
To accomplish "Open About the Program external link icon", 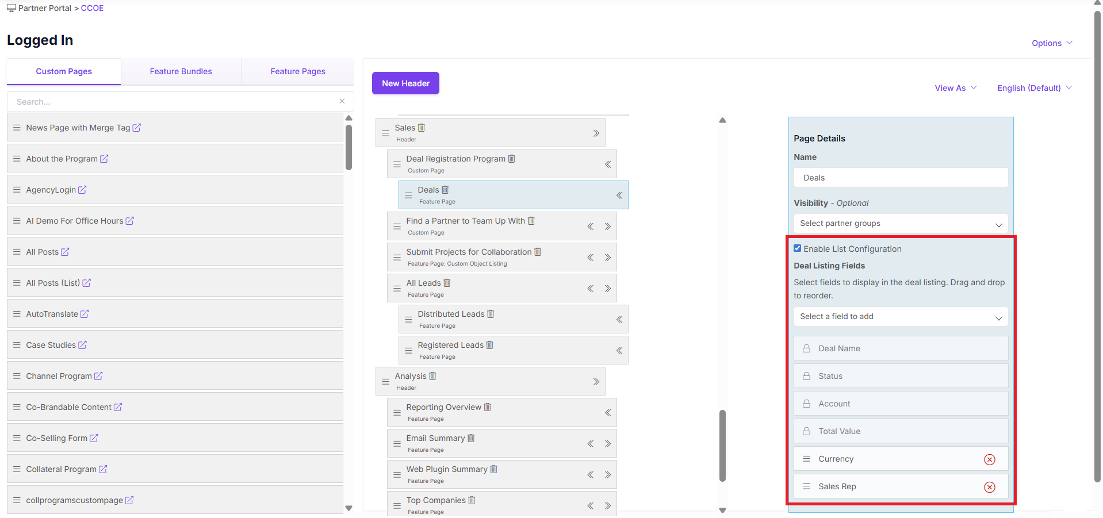I will pos(104,159).
